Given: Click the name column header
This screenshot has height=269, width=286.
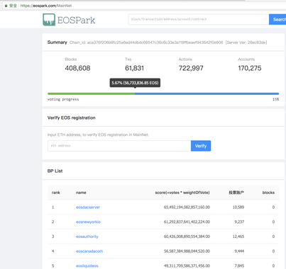Looking at the screenshot, I should (x=81, y=193).
